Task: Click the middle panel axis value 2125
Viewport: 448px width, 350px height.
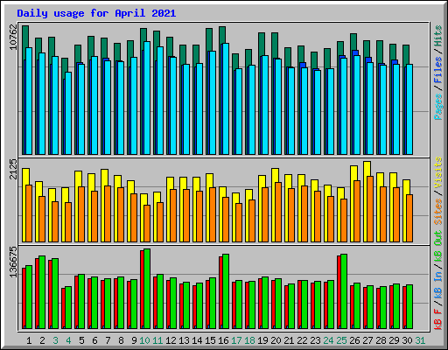Action: click(13, 169)
